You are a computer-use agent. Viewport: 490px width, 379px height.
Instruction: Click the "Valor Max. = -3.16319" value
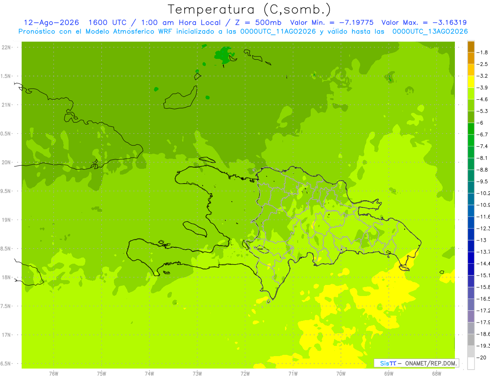coord(424,22)
